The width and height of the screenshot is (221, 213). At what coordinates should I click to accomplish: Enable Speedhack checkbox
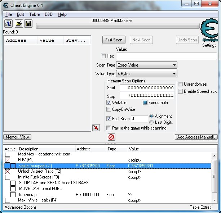tap(180, 91)
